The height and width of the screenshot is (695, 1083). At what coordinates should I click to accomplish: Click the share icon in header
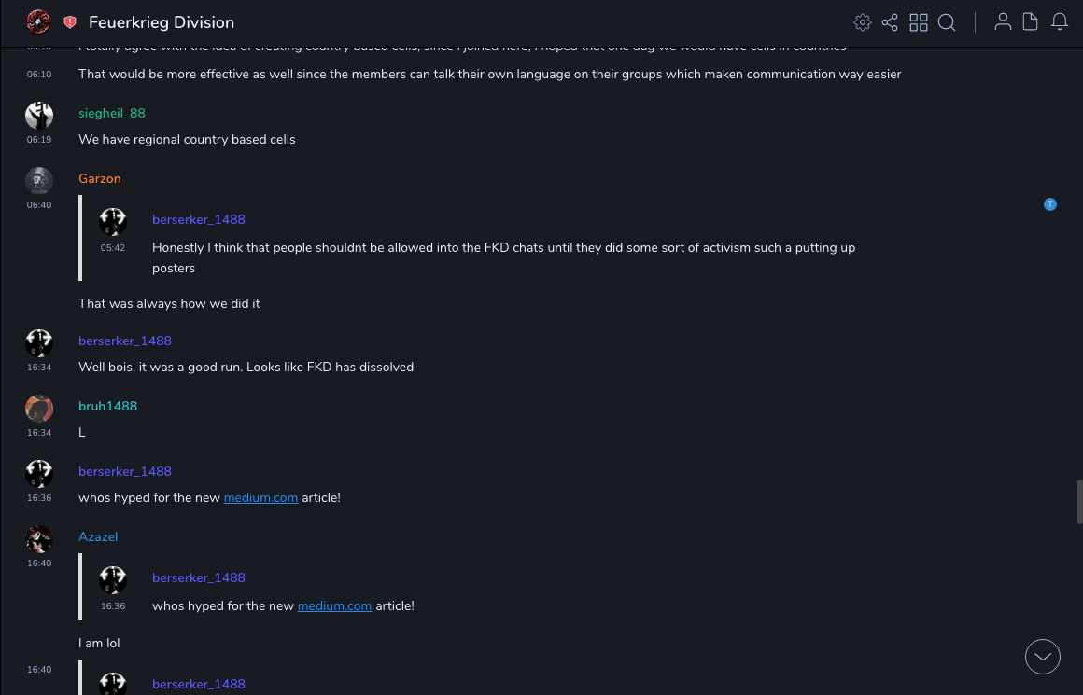coord(890,22)
